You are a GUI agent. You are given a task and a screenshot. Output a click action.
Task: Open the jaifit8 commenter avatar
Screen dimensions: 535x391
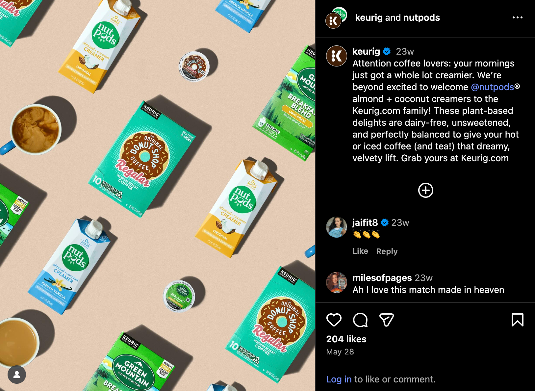(x=336, y=227)
